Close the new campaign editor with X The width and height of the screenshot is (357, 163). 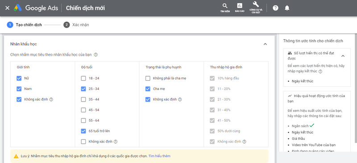coord(7,8)
